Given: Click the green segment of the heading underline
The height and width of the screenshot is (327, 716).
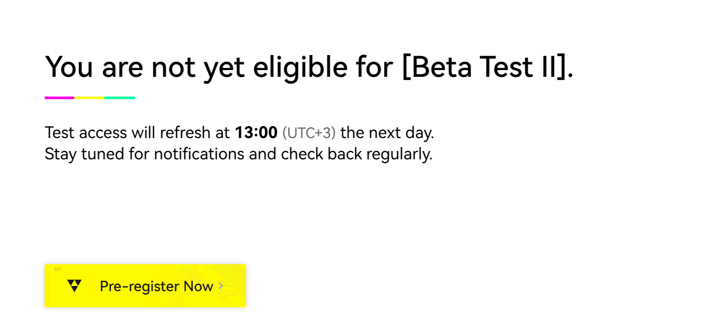Looking at the screenshot, I should pyautogui.click(x=119, y=98).
